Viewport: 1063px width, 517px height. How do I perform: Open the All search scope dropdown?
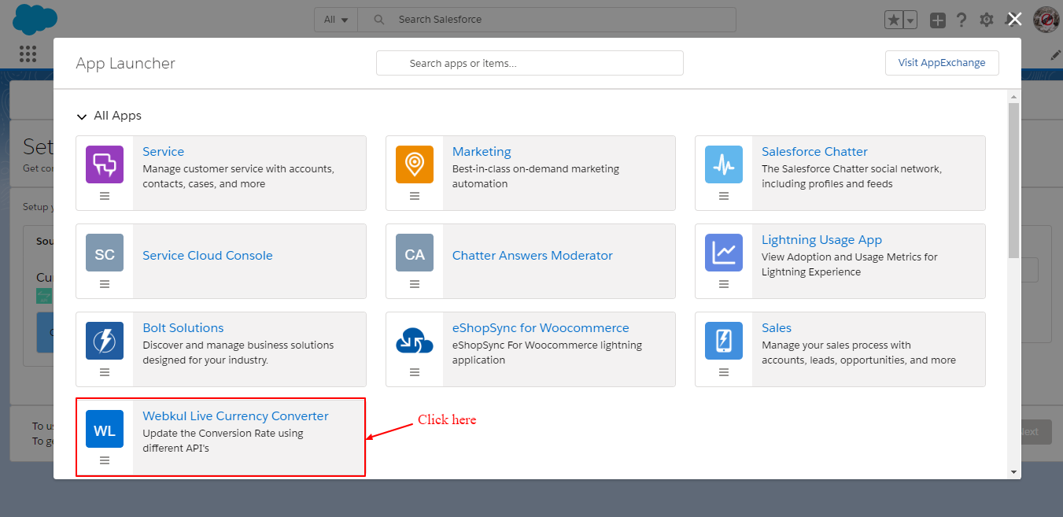(336, 20)
